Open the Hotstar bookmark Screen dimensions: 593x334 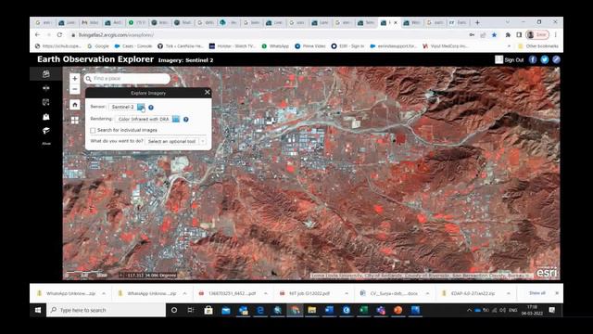click(233, 46)
